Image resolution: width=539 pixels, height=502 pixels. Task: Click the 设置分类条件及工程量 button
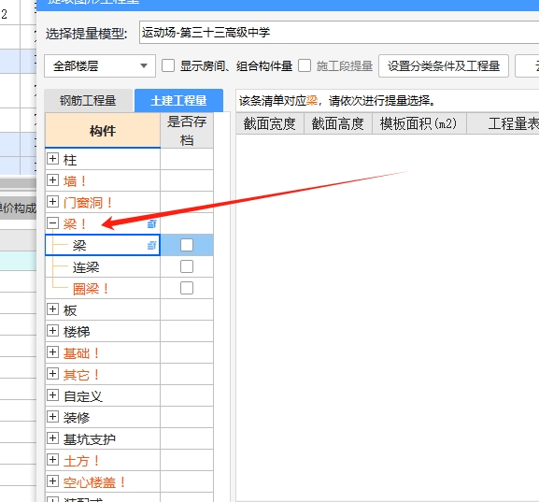[x=444, y=65]
